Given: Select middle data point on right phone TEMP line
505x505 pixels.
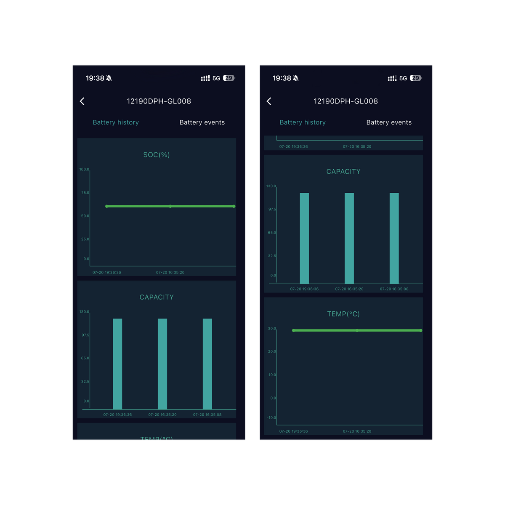Looking at the screenshot, I should tap(357, 330).
